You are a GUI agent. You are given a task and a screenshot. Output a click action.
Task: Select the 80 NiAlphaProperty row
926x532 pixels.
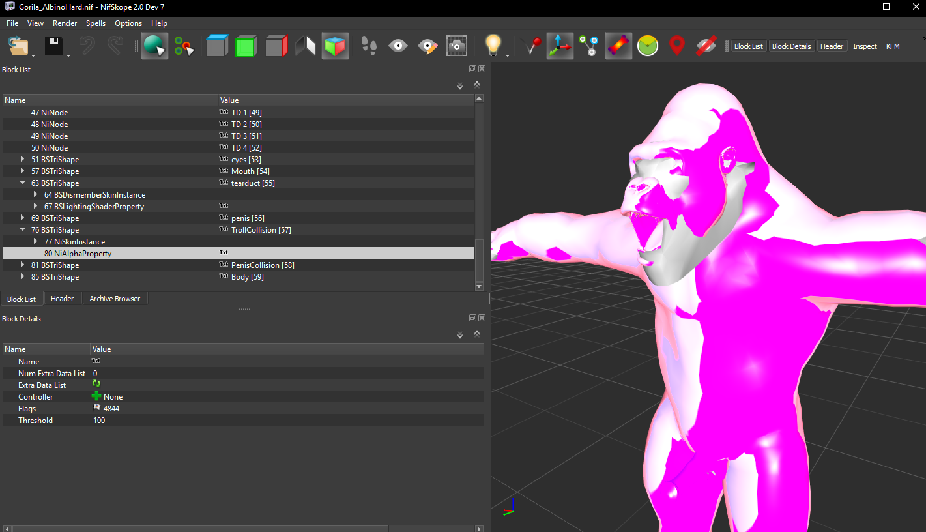[x=239, y=254]
